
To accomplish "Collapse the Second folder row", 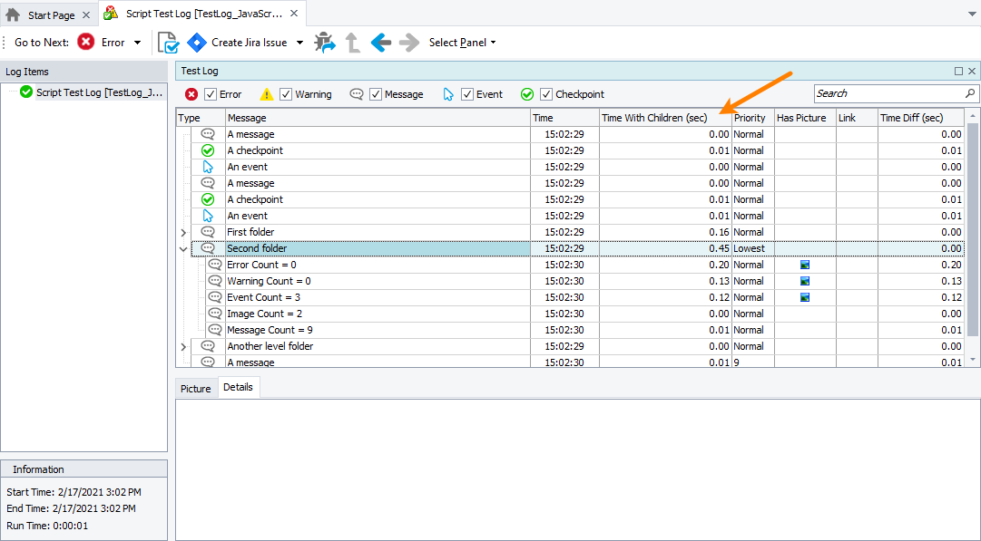I will (183, 248).
